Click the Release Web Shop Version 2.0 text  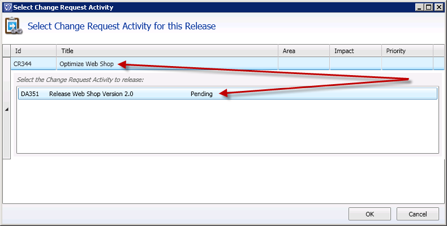(x=91, y=94)
